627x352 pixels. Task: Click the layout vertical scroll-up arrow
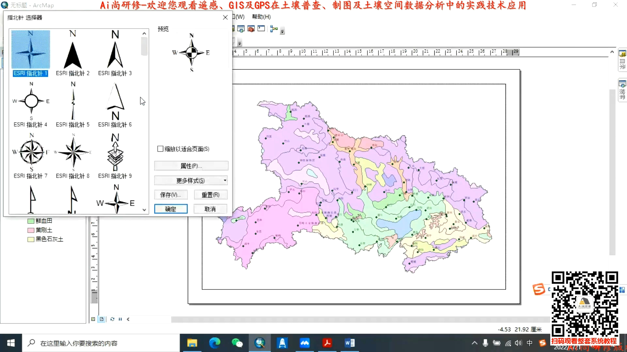pos(612,52)
